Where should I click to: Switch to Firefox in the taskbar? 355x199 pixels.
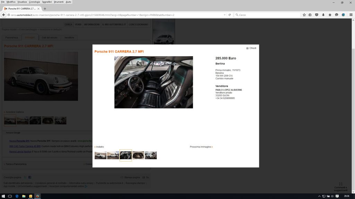37,196
